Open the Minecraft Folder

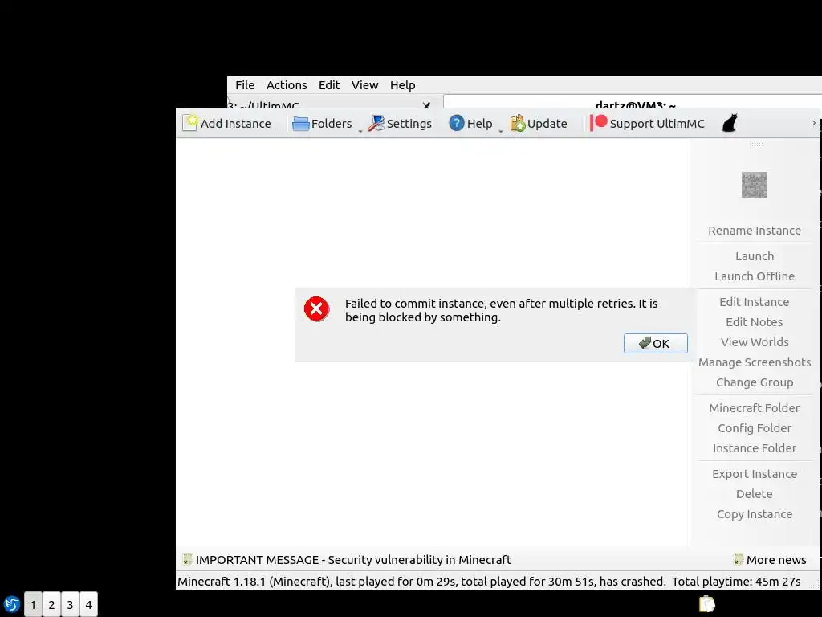(755, 407)
